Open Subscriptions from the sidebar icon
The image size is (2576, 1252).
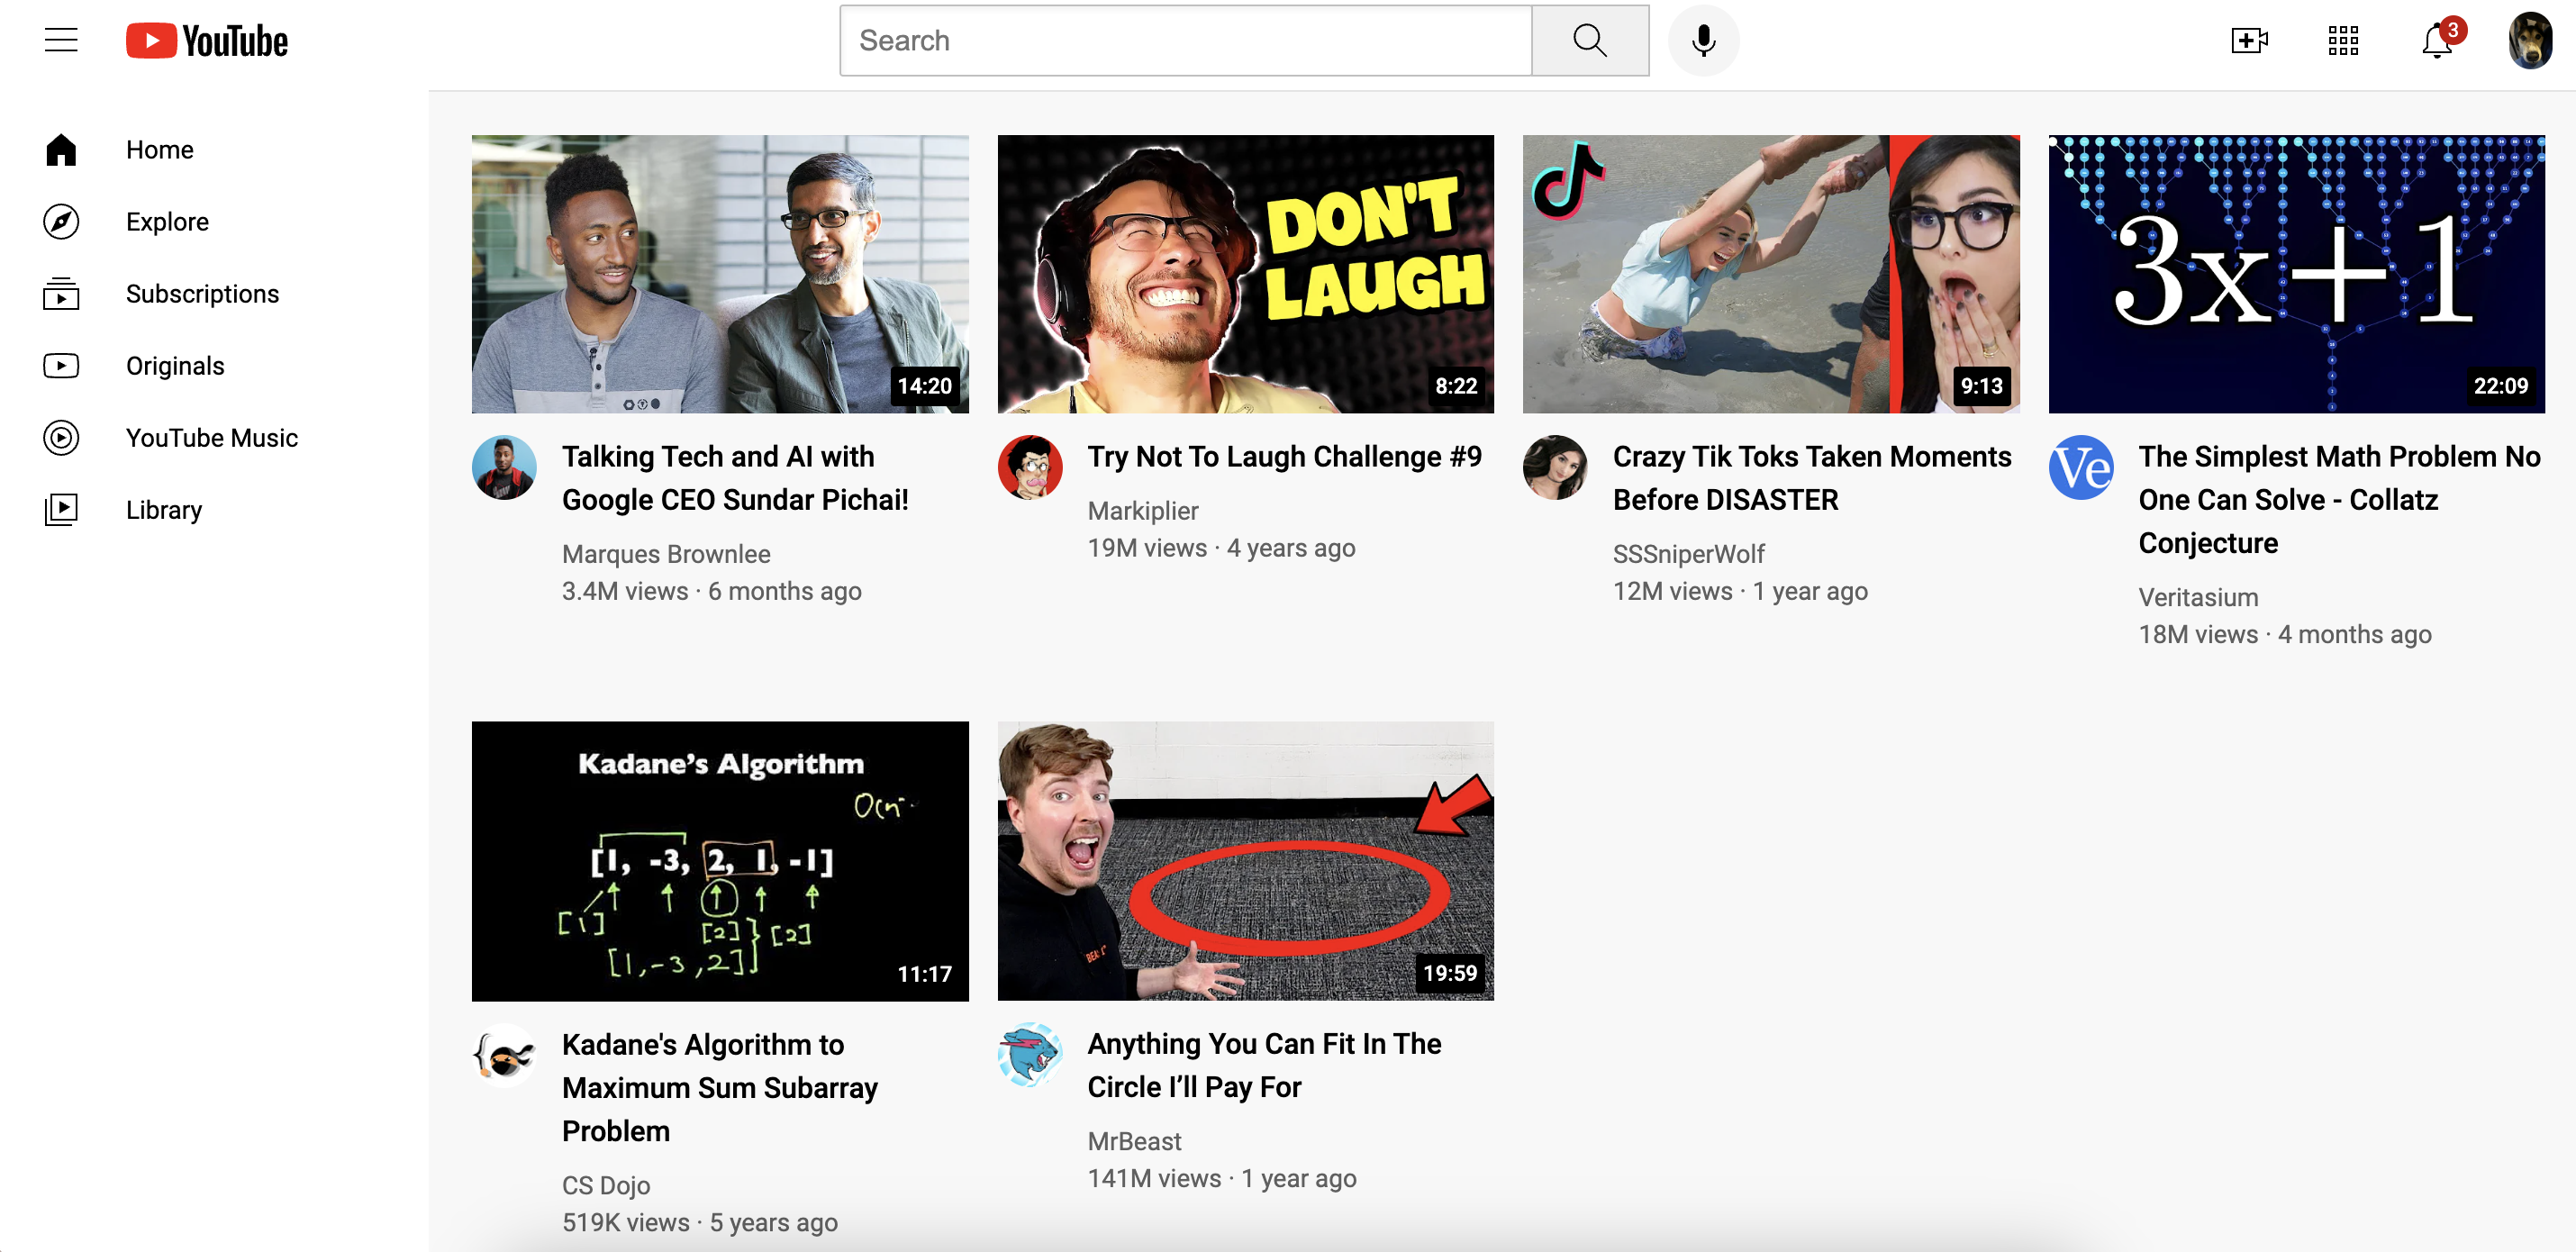61,293
